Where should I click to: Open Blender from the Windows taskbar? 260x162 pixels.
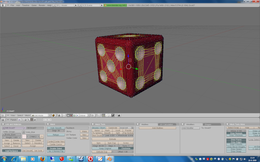(x=109, y=159)
